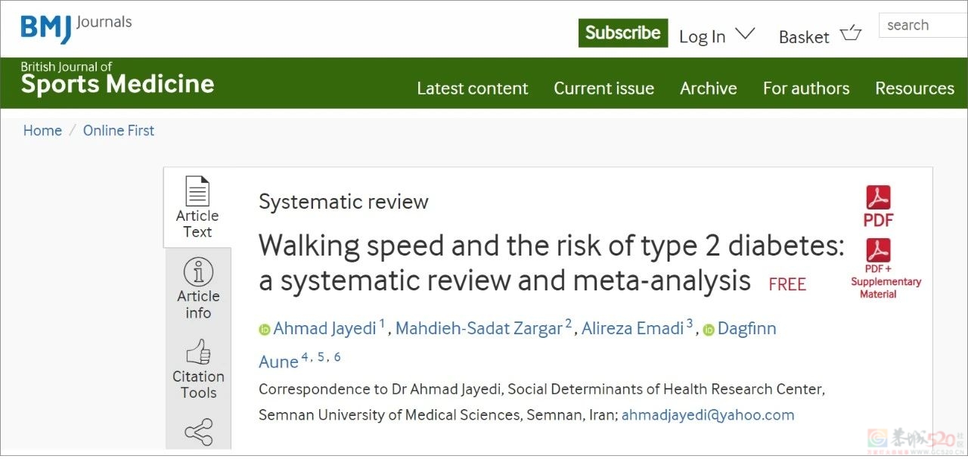Click the ahmadjayedi@yahoo.com email link

click(708, 415)
